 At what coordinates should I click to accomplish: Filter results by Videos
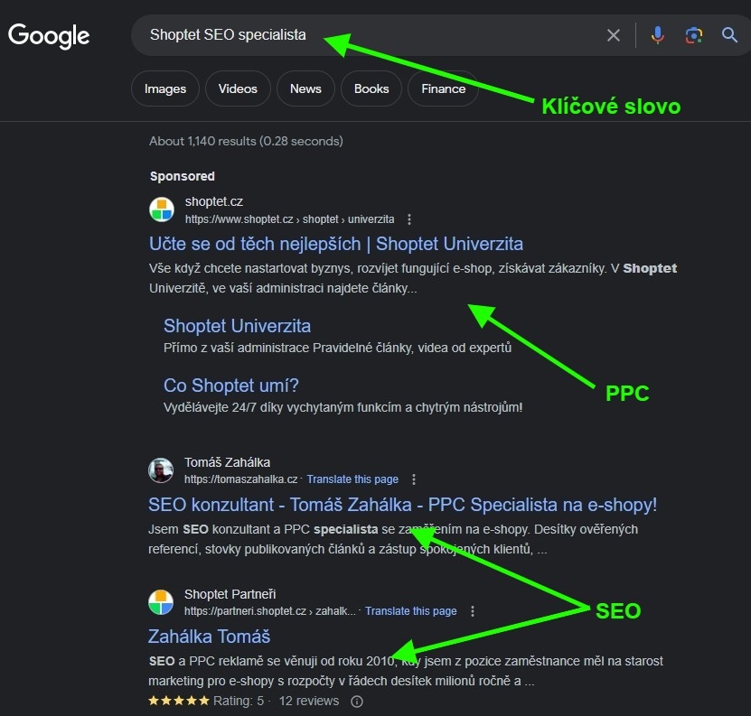pyautogui.click(x=238, y=88)
